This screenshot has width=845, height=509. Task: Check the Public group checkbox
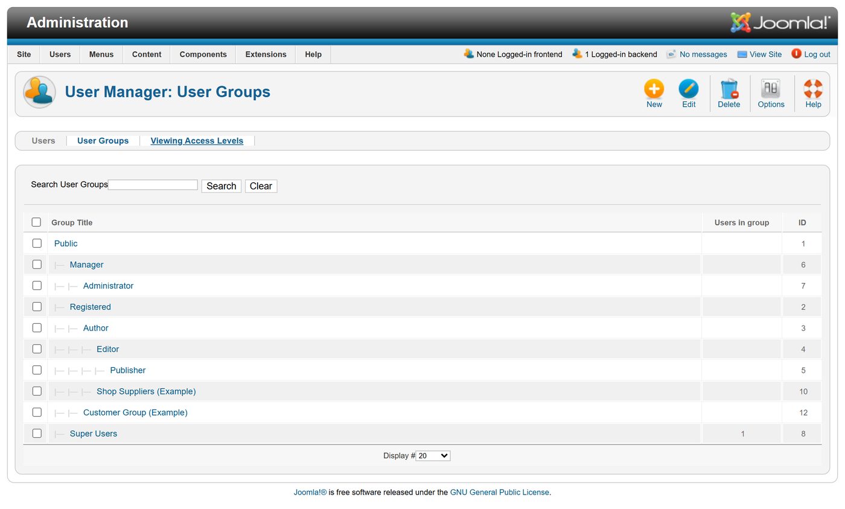(37, 243)
